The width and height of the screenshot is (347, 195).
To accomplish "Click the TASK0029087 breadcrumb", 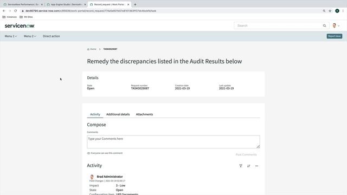I will click(x=110, y=49).
